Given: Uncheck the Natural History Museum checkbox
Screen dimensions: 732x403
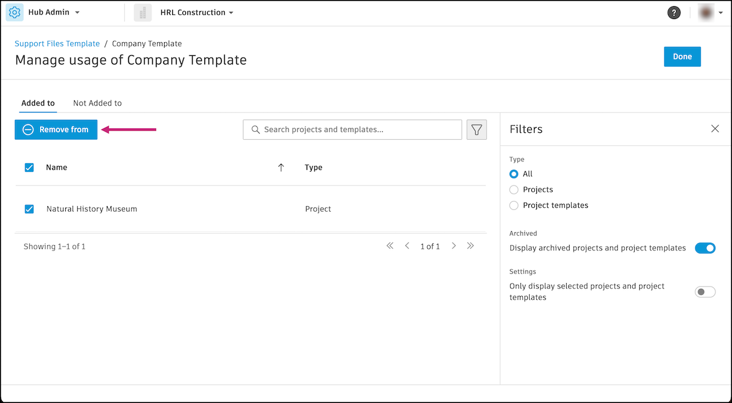Looking at the screenshot, I should click(x=29, y=209).
